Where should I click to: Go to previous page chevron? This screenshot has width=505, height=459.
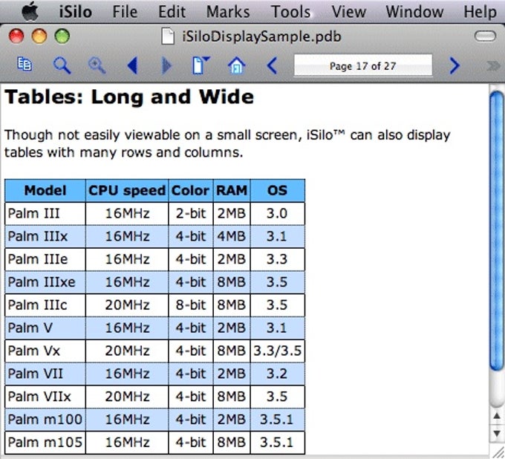coord(272,65)
